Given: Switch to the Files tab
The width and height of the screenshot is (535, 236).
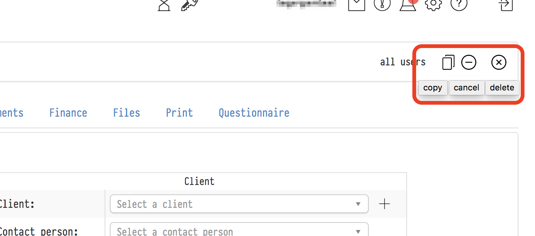Looking at the screenshot, I should tap(126, 113).
